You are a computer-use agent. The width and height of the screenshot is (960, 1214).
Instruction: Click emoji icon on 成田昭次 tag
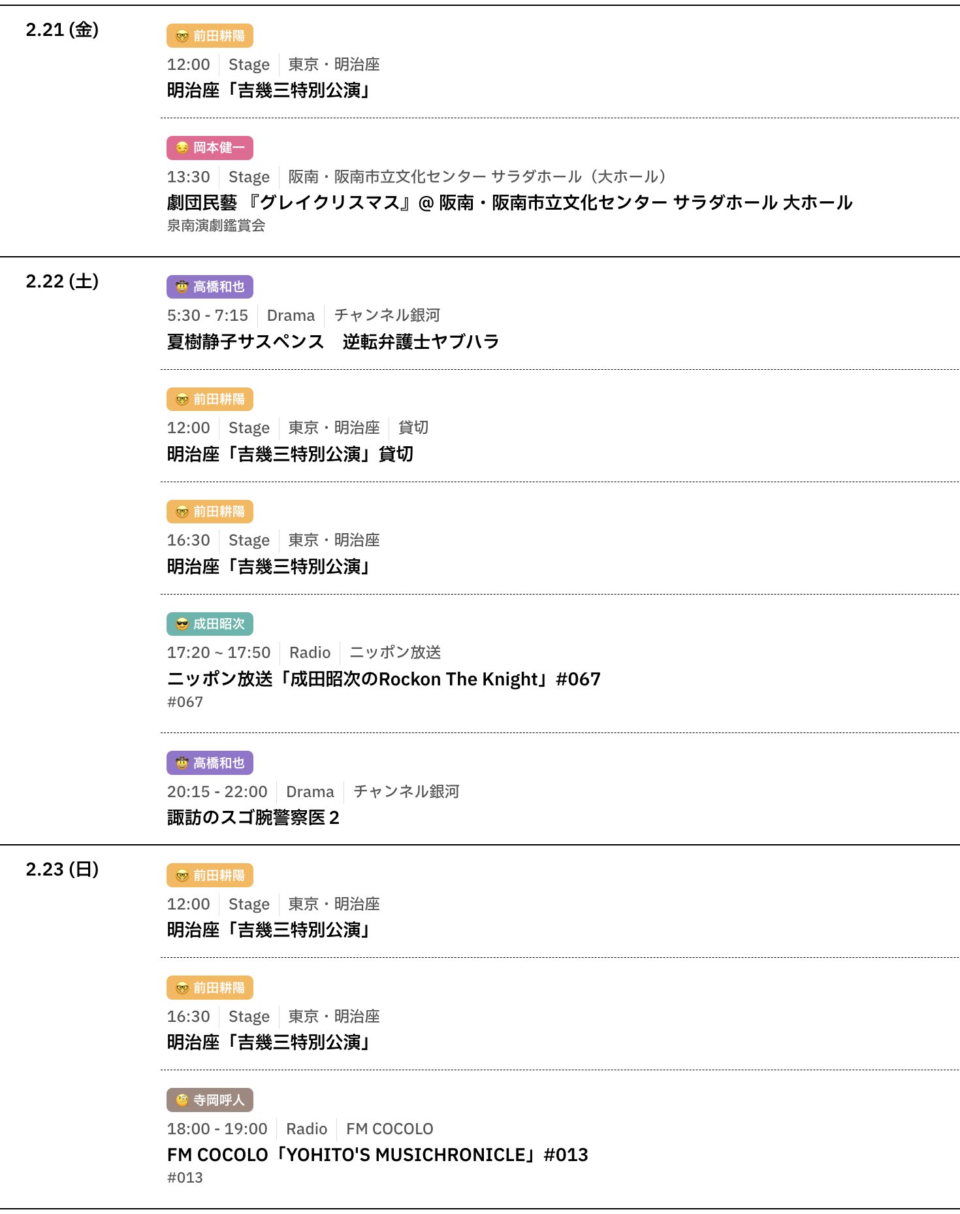(182, 624)
